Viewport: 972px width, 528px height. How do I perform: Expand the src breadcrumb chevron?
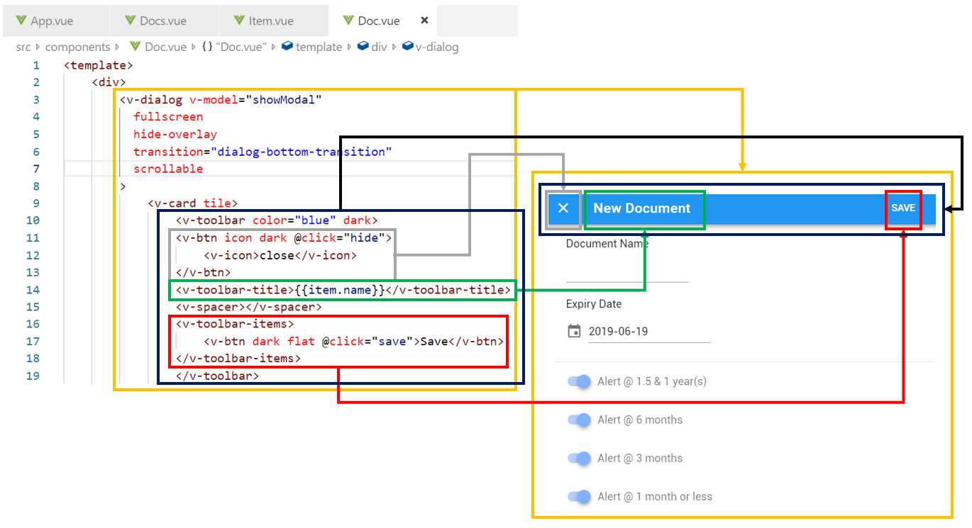point(36,47)
